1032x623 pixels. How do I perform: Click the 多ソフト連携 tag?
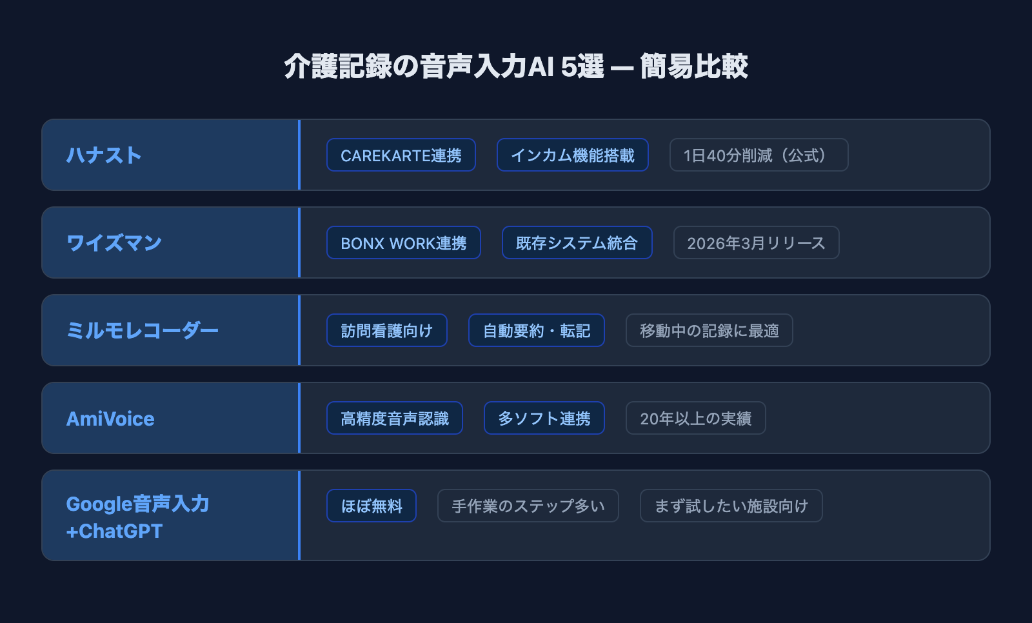pos(544,419)
